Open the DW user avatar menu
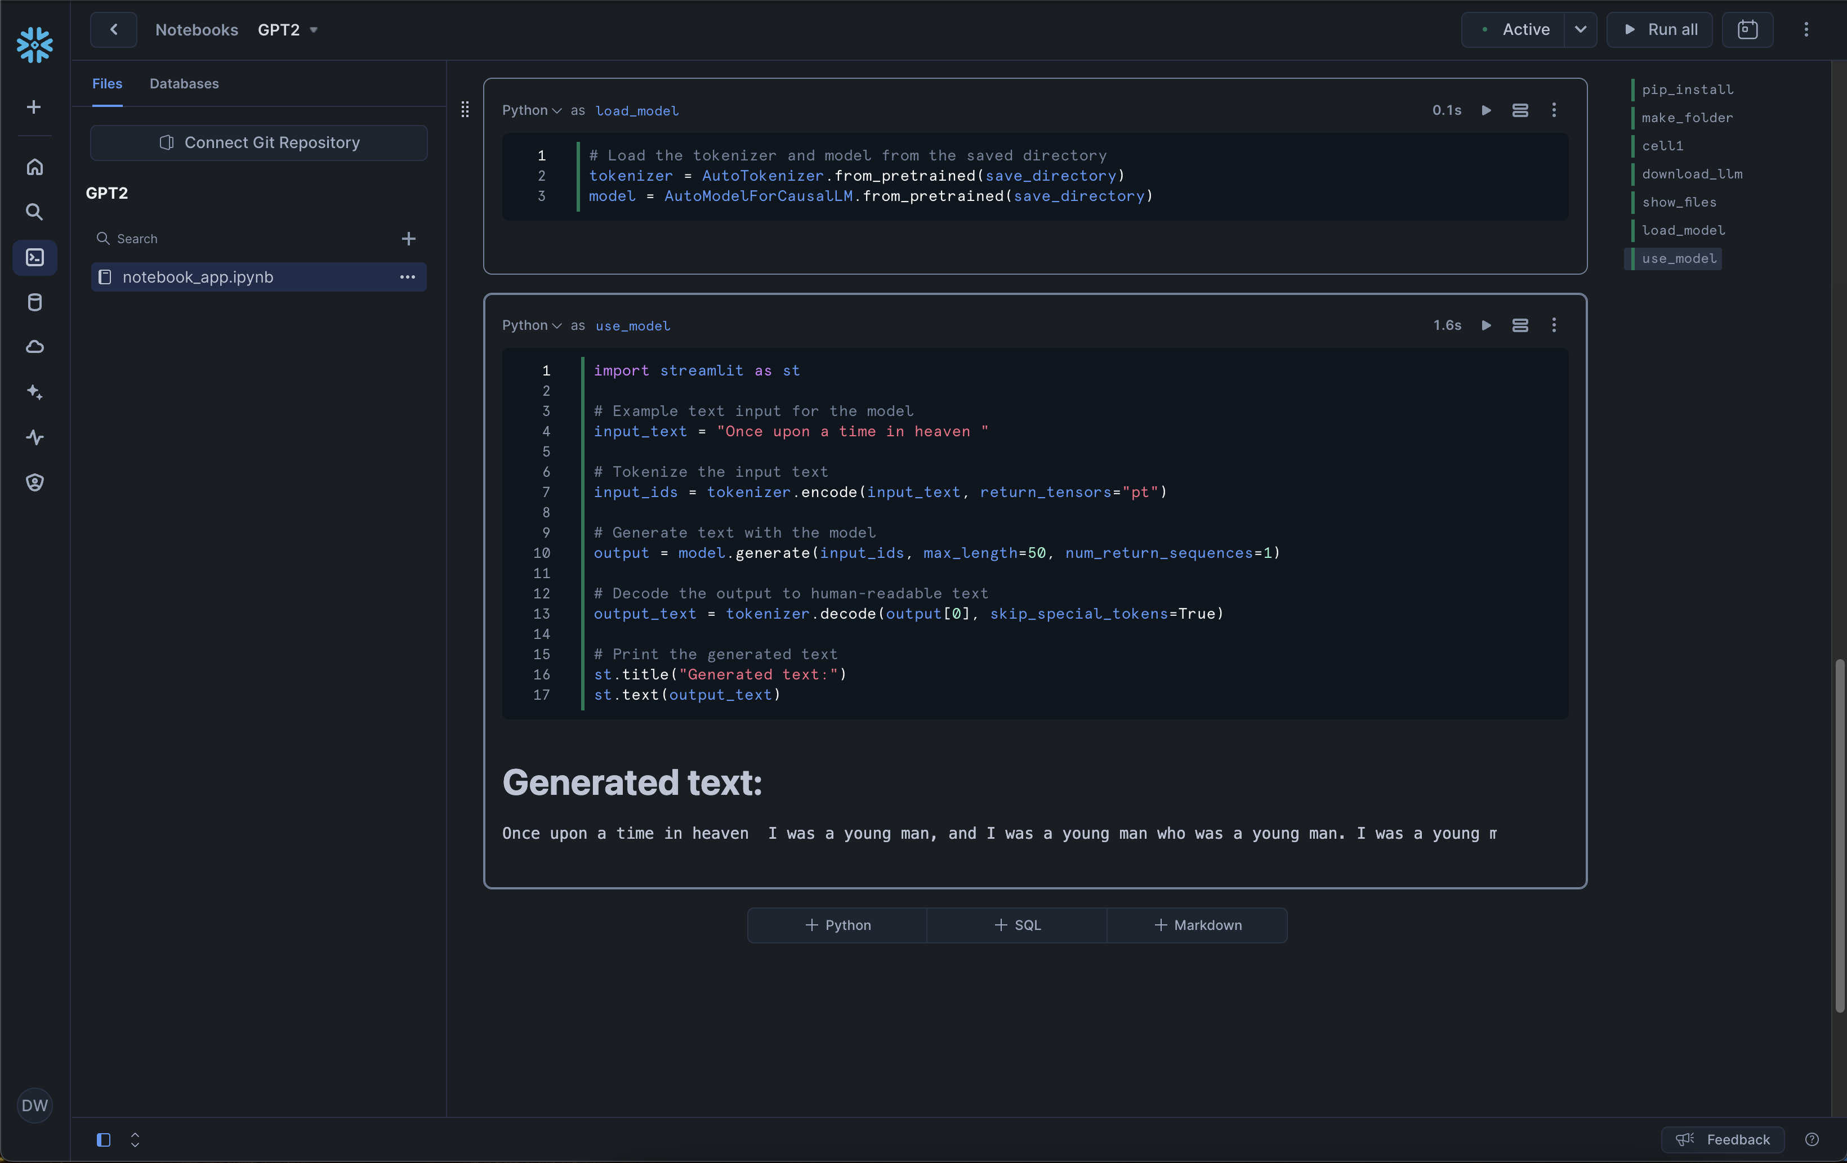 [34, 1104]
